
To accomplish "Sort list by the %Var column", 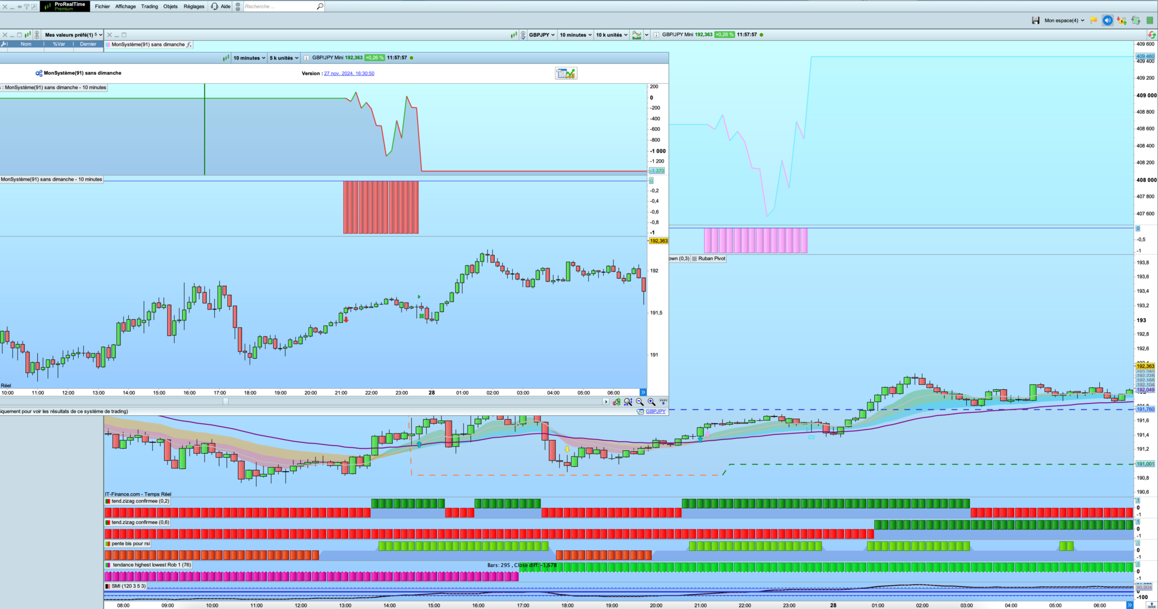I will (x=59, y=44).
